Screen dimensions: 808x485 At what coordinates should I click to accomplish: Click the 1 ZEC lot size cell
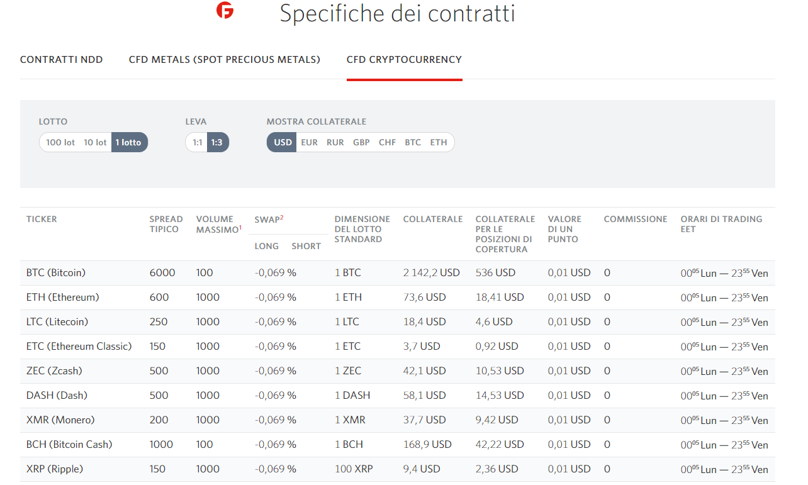pyautogui.click(x=348, y=371)
